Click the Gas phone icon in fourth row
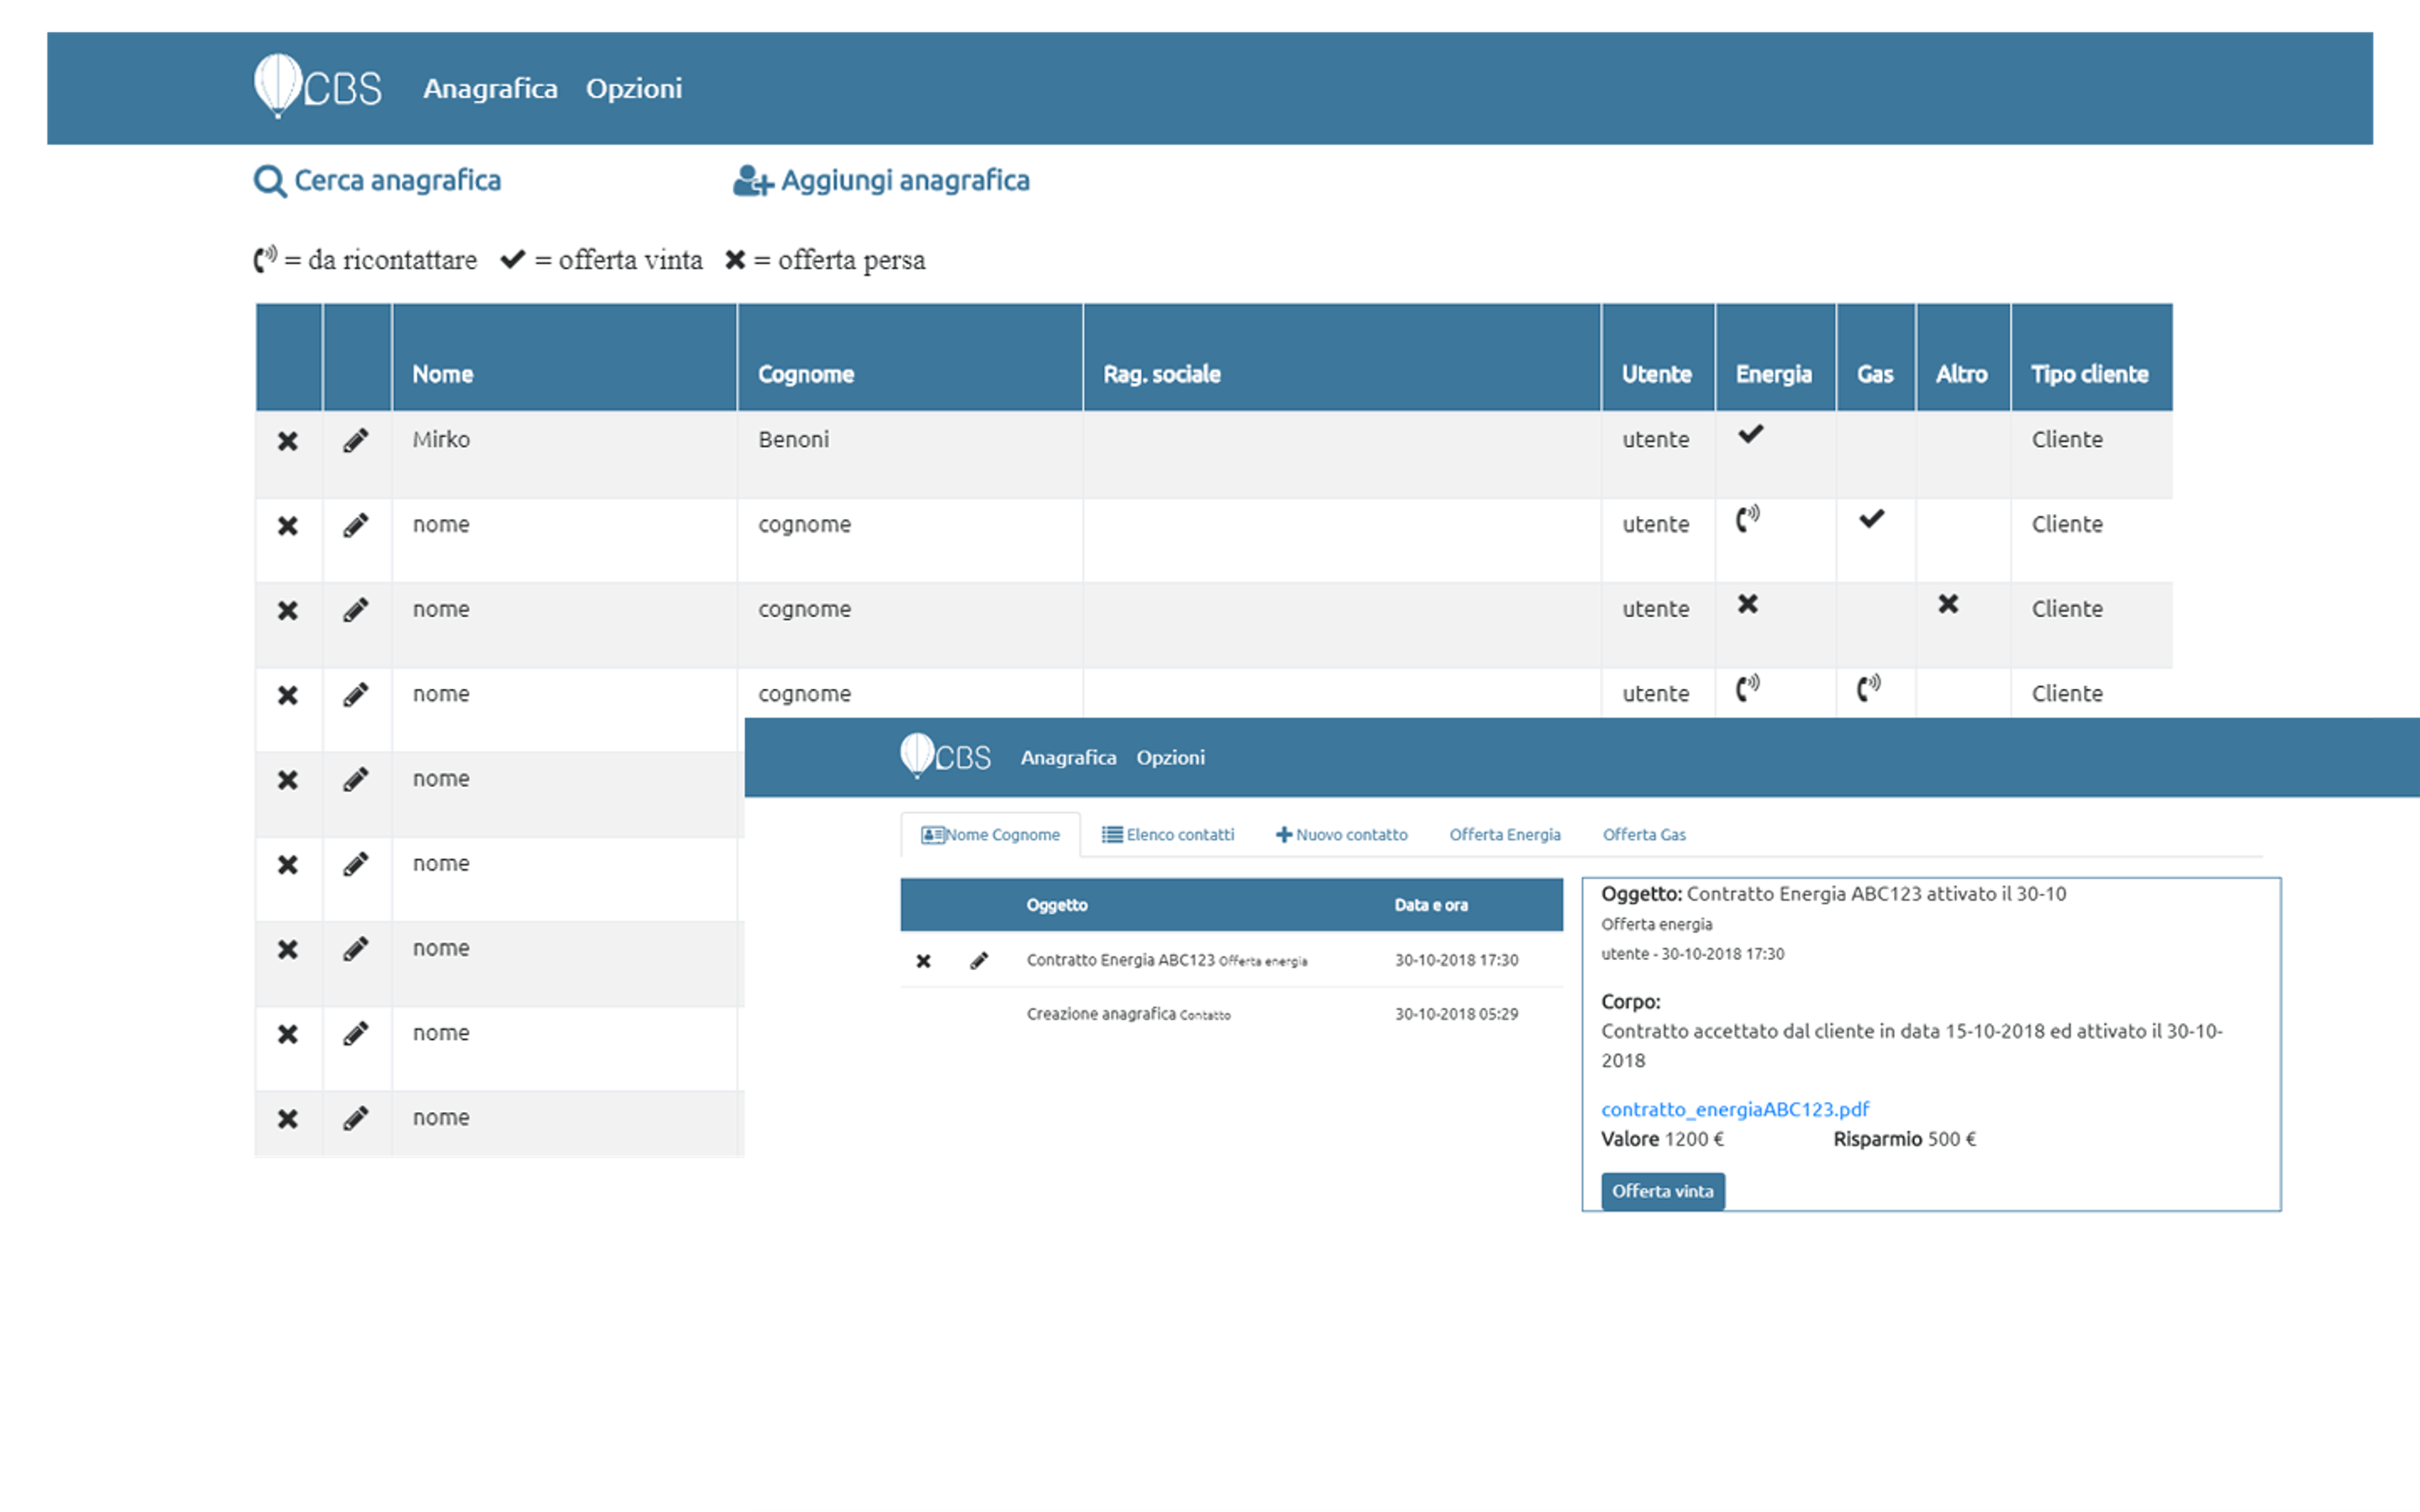The image size is (2420, 1512). click(x=1868, y=687)
